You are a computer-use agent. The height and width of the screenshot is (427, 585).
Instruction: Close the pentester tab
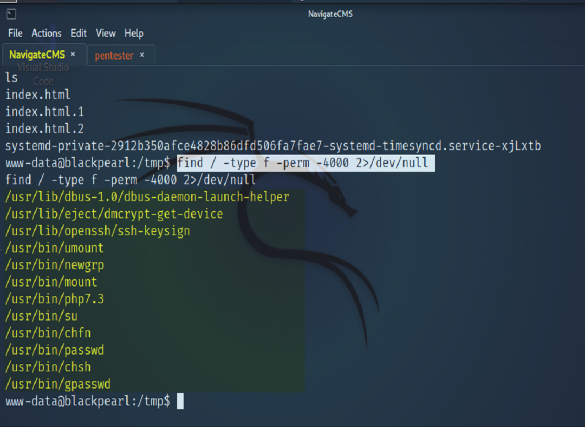tap(142, 55)
